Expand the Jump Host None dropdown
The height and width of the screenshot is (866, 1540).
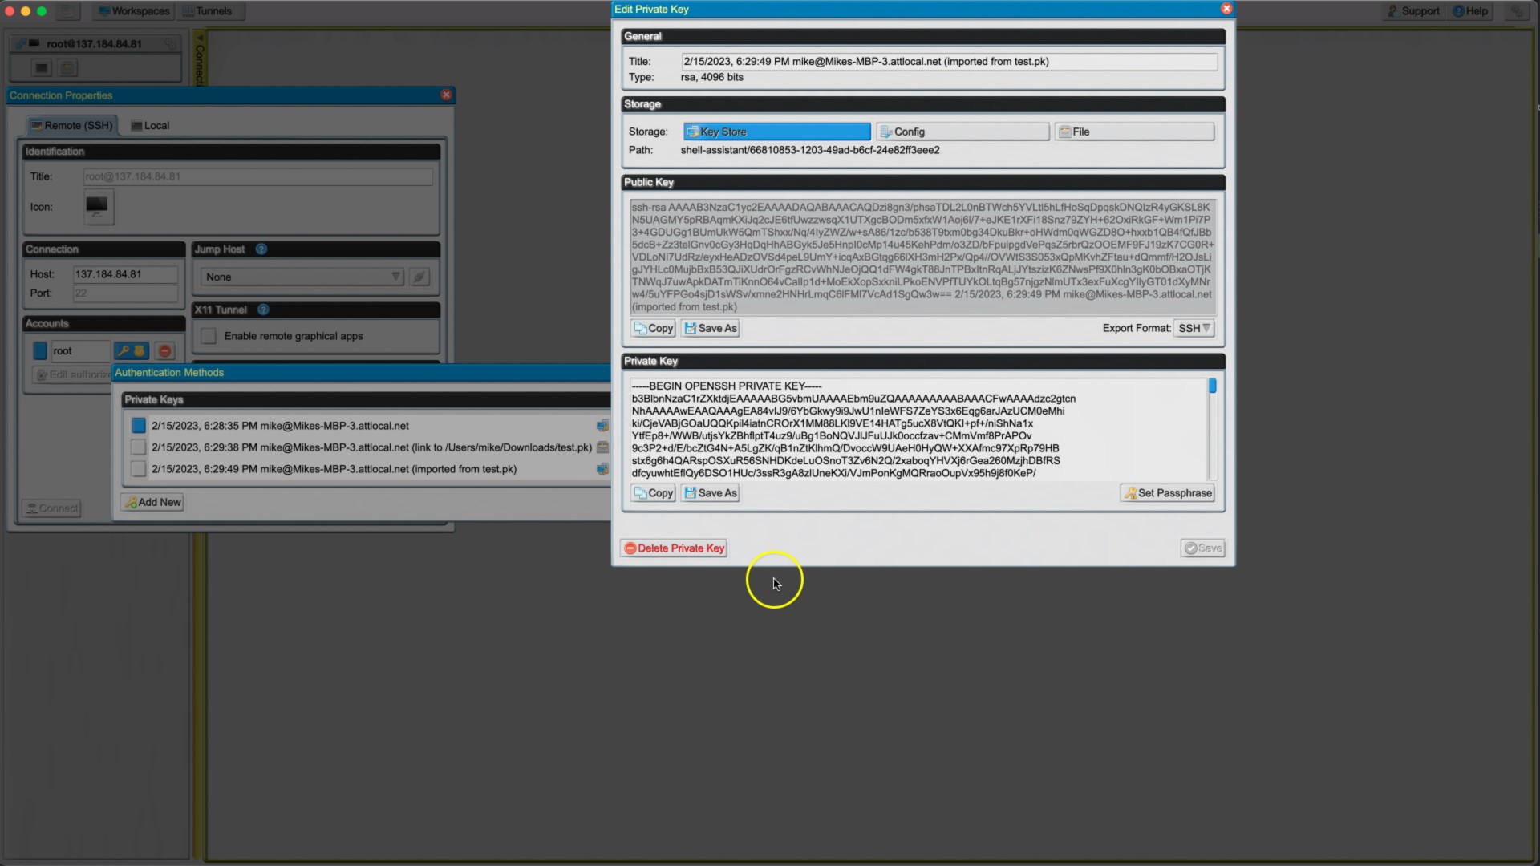[x=303, y=277]
